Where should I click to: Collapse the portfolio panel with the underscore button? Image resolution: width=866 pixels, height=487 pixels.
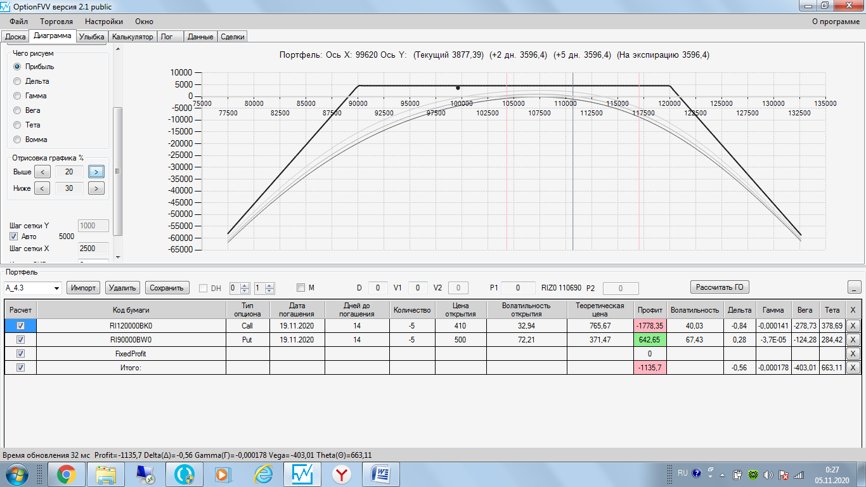coord(854,288)
